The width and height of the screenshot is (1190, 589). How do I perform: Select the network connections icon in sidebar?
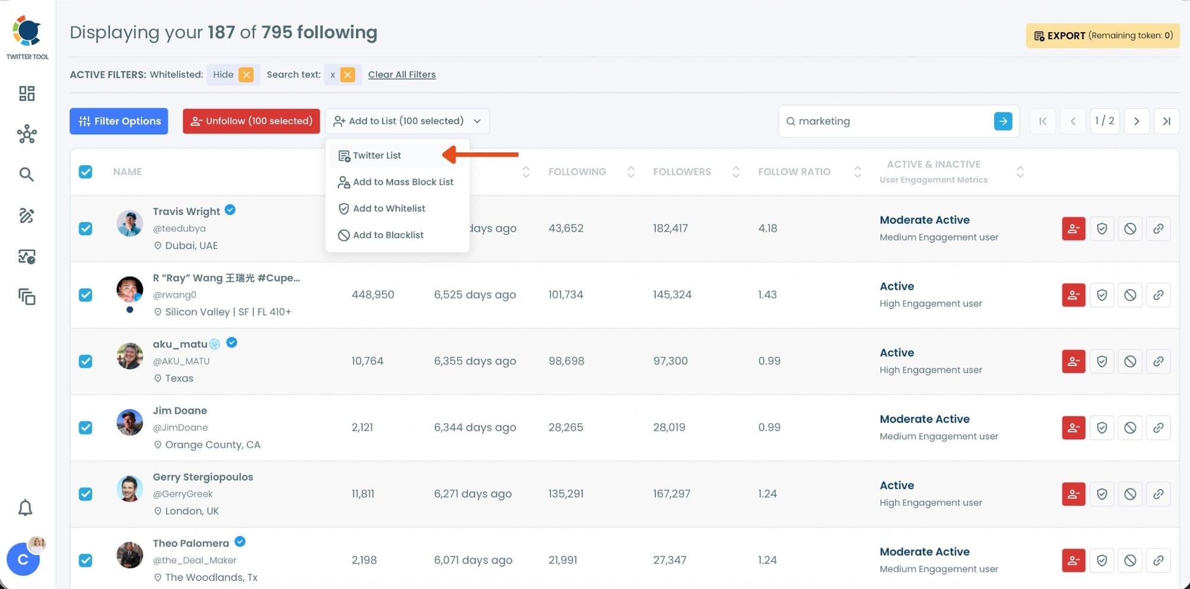coord(27,134)
